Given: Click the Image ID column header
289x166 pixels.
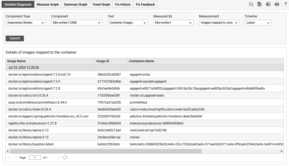Looking at the screenshot, I should pyautogui.click(x=111, y=61).
